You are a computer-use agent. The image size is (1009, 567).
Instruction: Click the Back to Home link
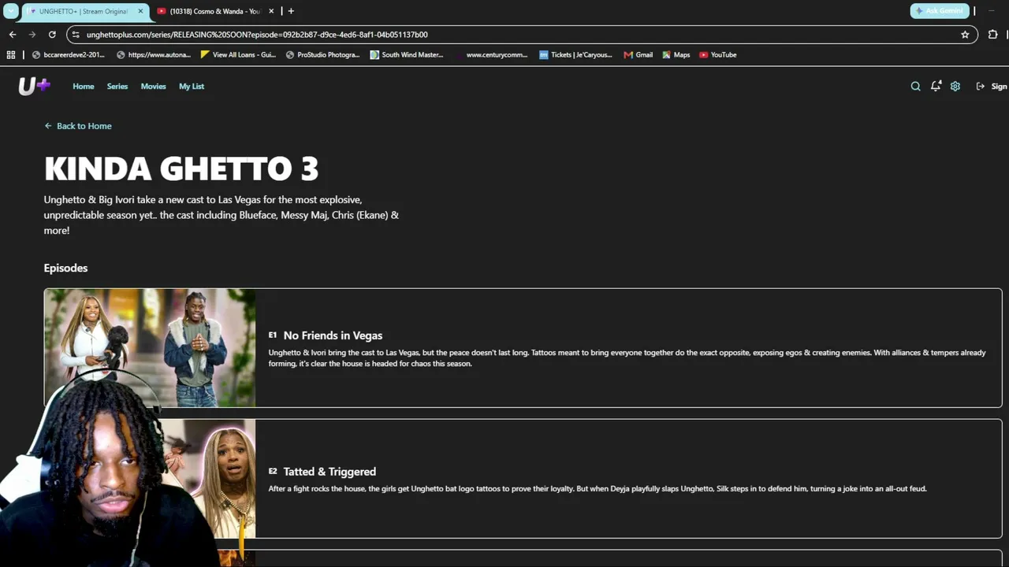(x=78, y=126)
